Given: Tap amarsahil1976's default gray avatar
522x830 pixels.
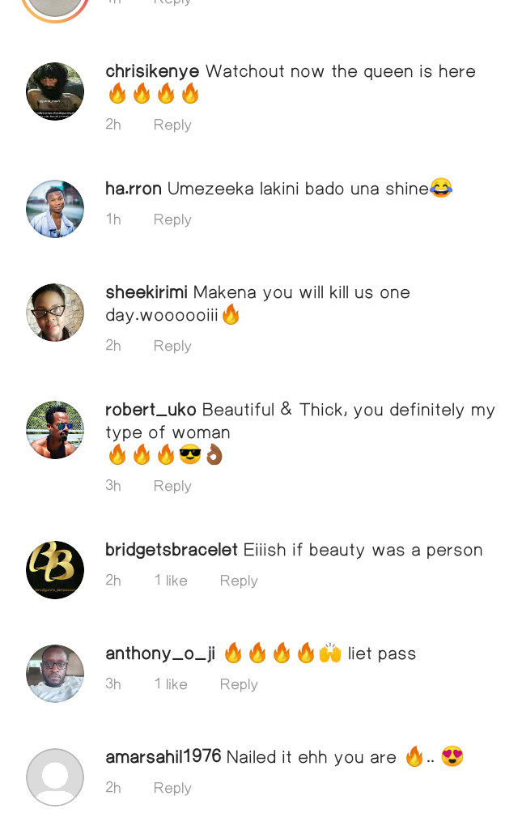Looking at the screenshot, I should pyautogui.click(x=55, y=777).
